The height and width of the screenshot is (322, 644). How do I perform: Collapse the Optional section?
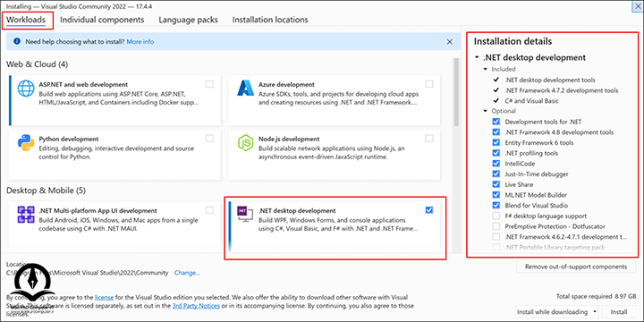pyautogui.click(x=485, y=111)
